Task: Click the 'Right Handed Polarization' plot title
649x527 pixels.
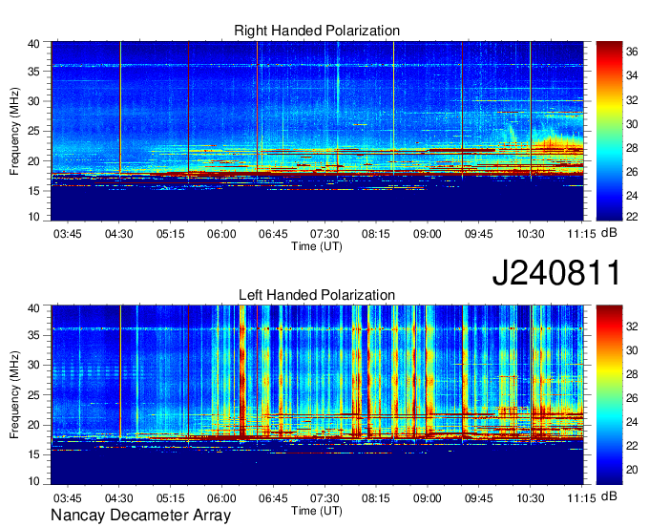Action: 317,31
